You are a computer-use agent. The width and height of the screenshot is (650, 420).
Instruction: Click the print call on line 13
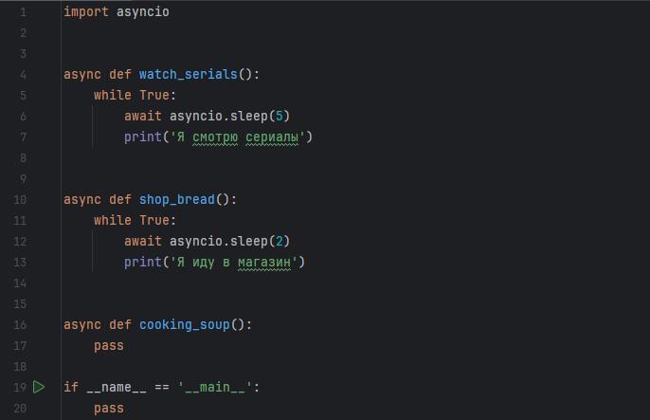[x=142, y=262]
